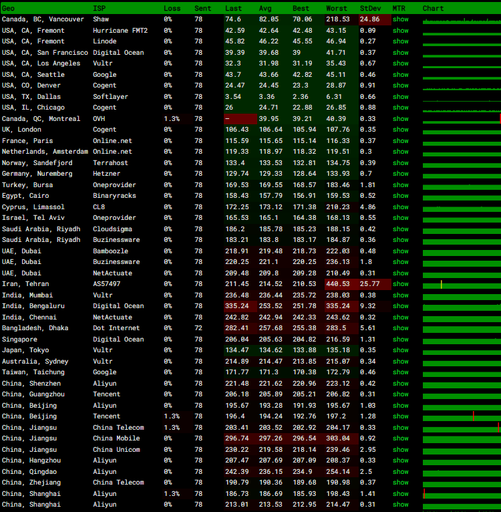The width and height of the screenshot is (501, 512).
Task: Select worst value 440.53 in Tehran row
Action: (x=338, y=284)
